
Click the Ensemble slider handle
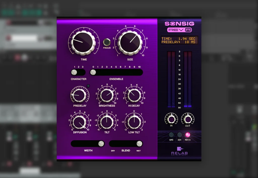click(94, 73)
